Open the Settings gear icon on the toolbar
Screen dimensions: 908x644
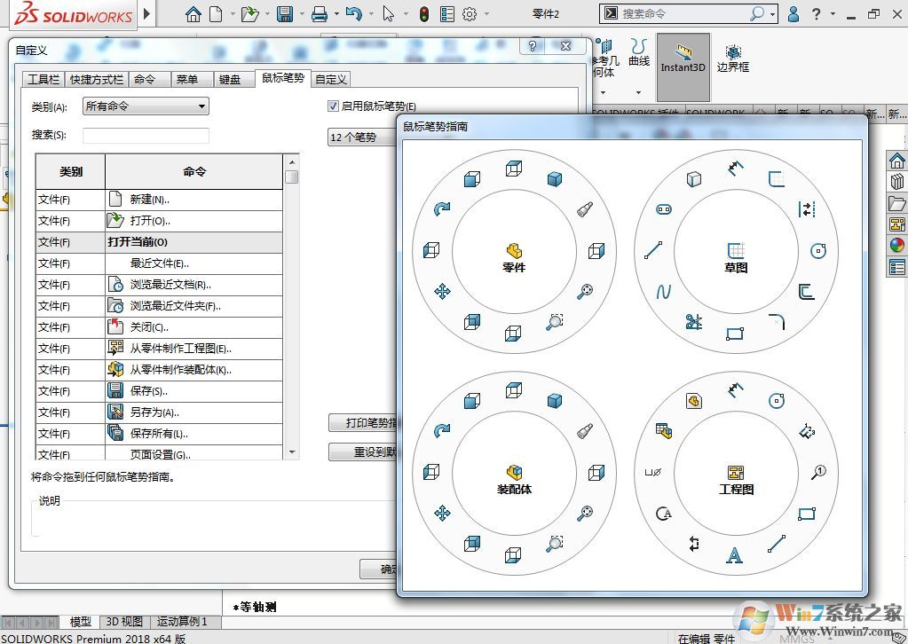tap(471, 13)
